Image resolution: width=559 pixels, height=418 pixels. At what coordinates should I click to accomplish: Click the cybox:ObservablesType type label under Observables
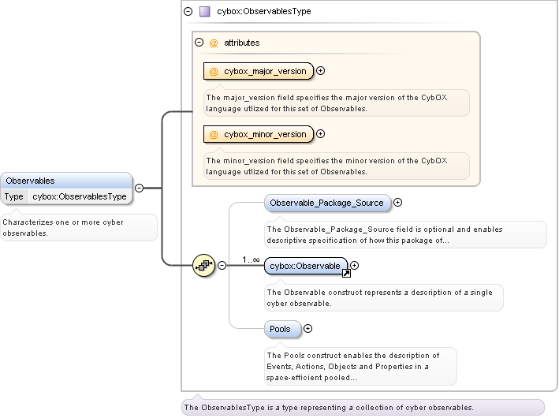pyautogui.click(x=79, y=196)
